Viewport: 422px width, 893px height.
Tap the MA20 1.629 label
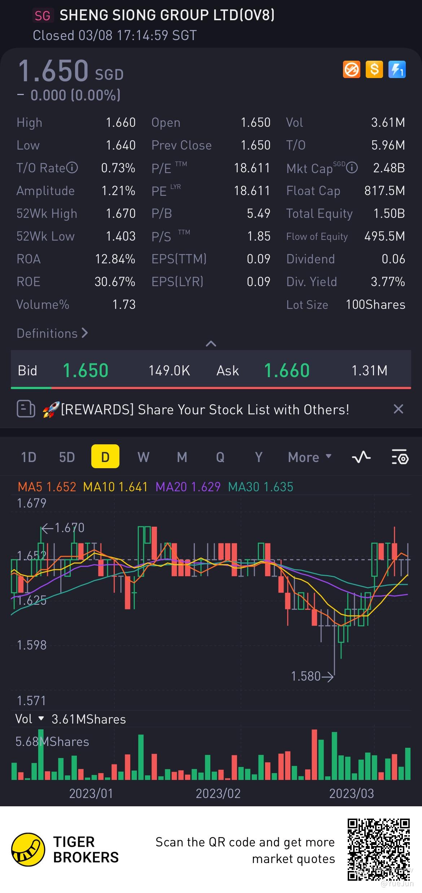(x=188, y=487)
